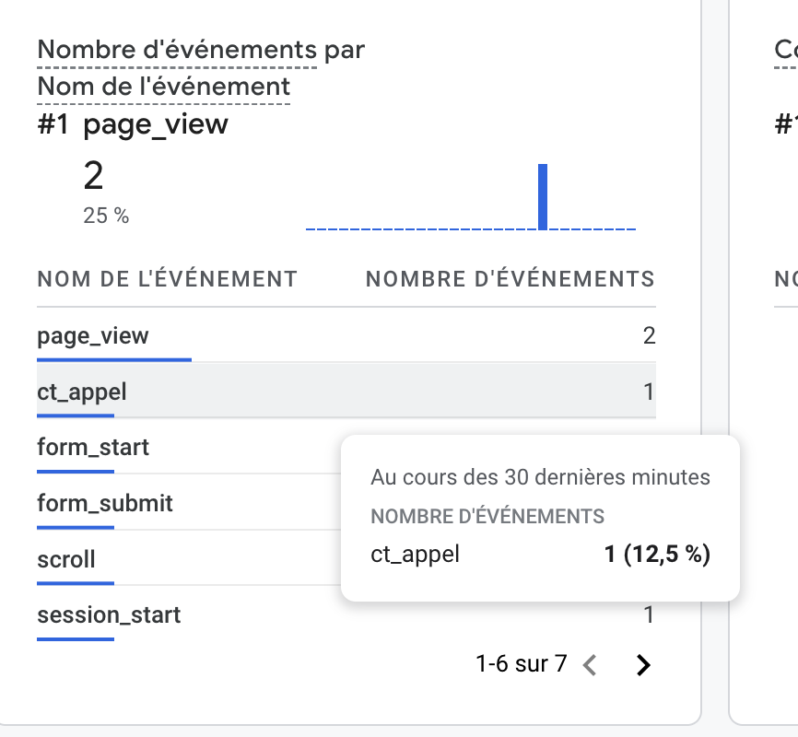Select the page_view row in the table
Viewport: 798px width, 737px height.
point(346,335)
